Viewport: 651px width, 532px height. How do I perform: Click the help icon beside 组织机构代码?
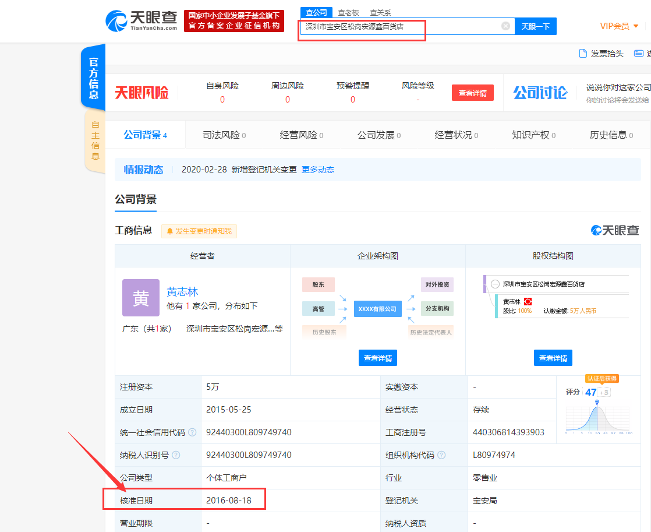pyautogui.click(x=441, y=455)
